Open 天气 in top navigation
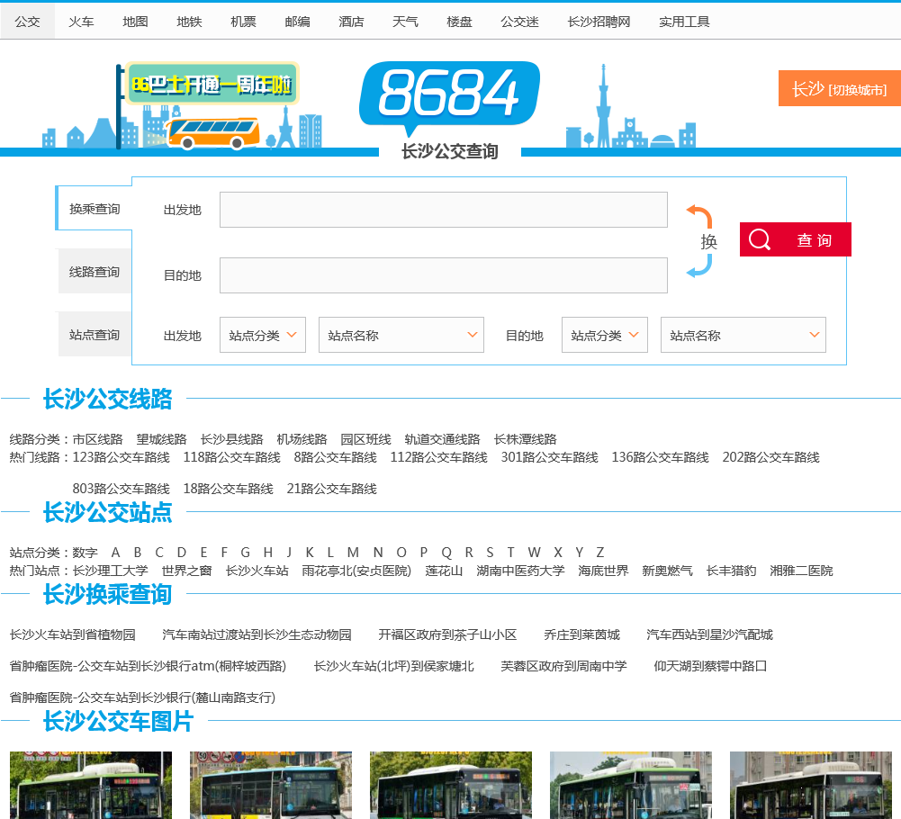 click(x=405, y=22)
